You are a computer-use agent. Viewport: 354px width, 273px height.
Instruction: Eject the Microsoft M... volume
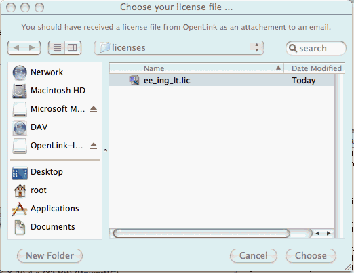click(94, 109)
